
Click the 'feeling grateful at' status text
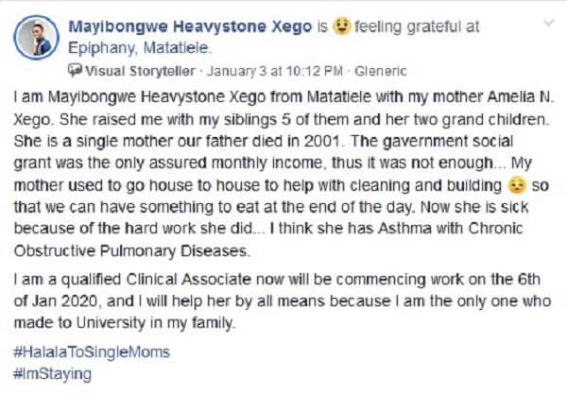coord(417,26)
